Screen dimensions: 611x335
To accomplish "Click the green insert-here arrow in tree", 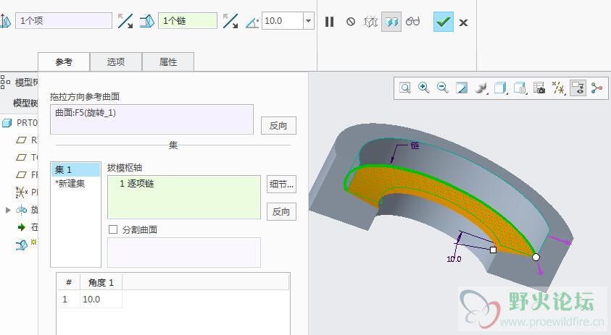I will click(22, 227).
